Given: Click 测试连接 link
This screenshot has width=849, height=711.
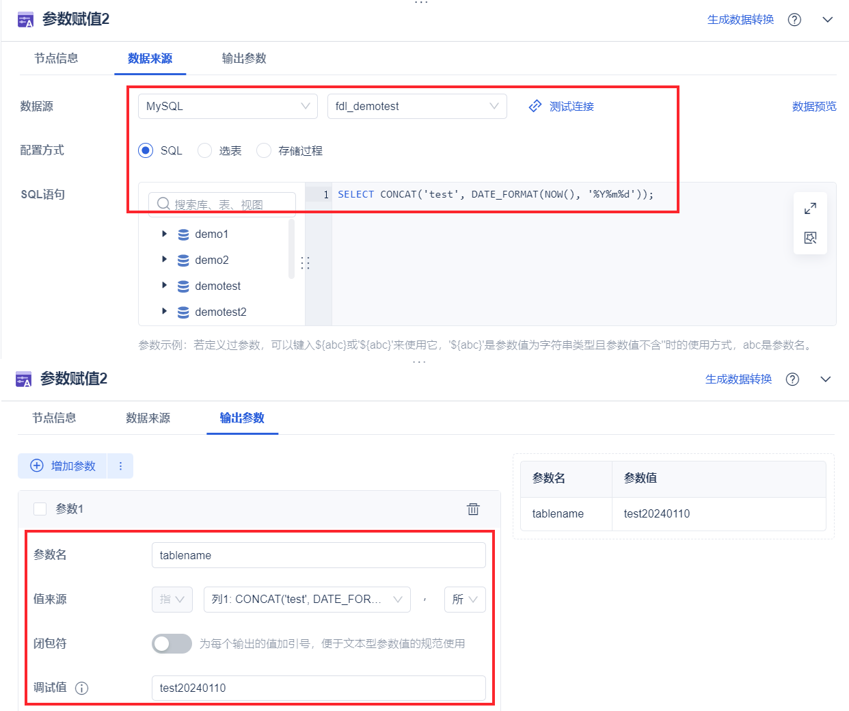Looking at the screenshot, I should (x=571, y=107).
